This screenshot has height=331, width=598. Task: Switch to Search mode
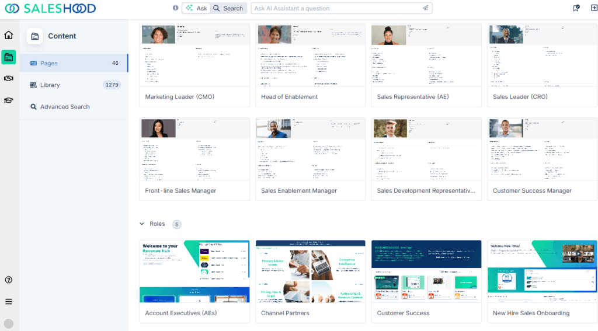pyautogui.click(x=228, y=8)
